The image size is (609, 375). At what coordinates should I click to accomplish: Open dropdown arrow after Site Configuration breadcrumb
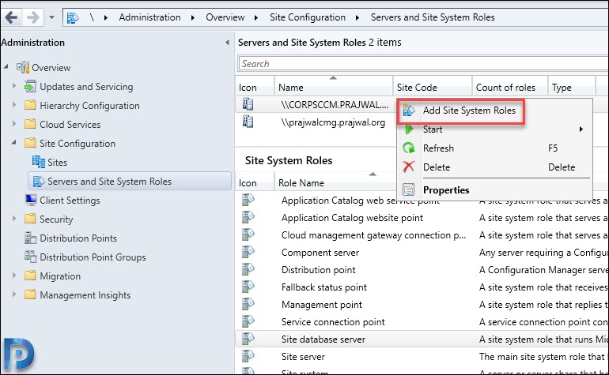pyautogui.click(x=357, y=18)
